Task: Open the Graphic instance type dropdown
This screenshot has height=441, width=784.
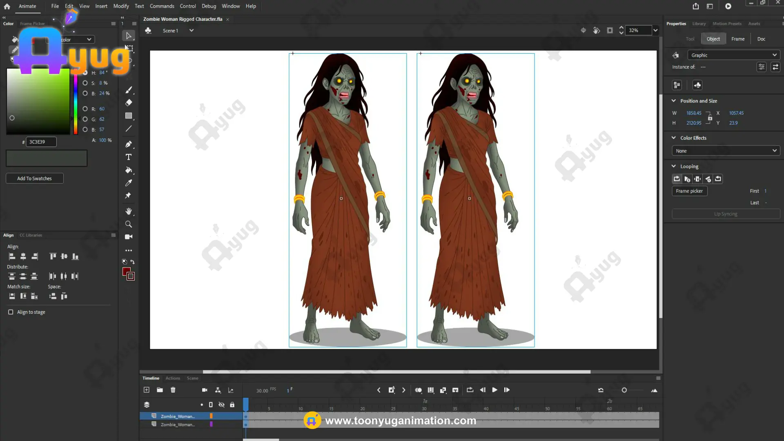Action: [x=733, y=55]
